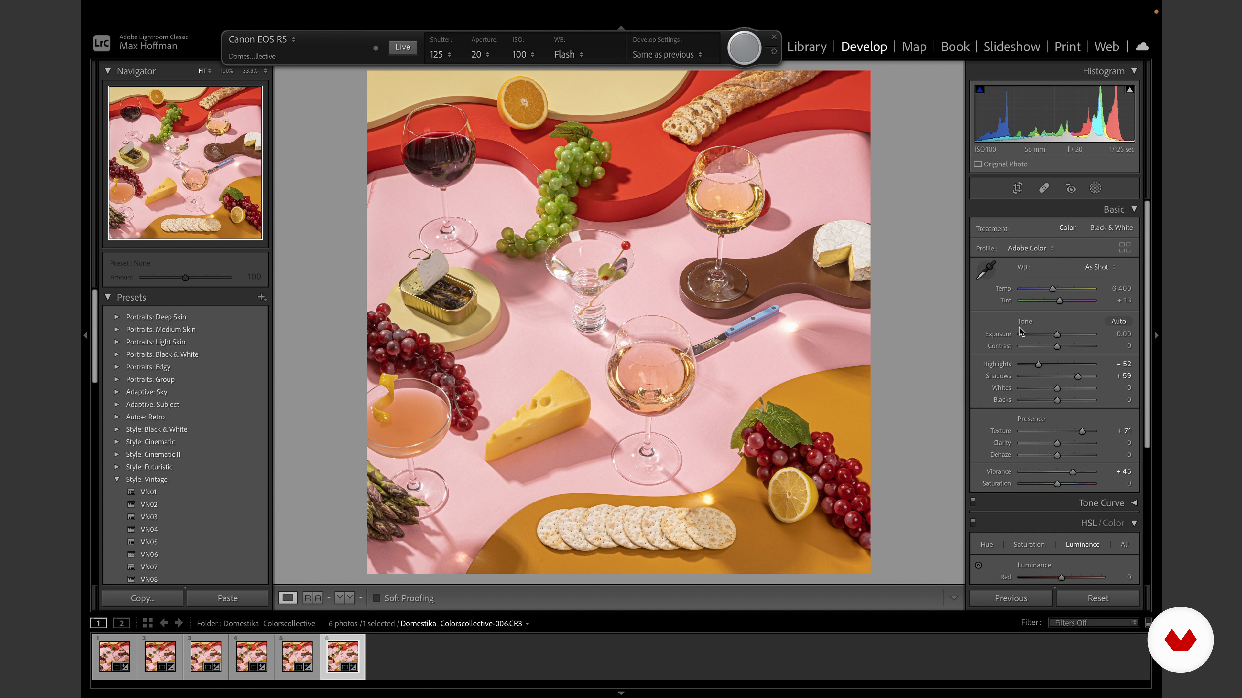Select second window display 2
This screenshot has width=1242, height=698.
pos(122,623)
